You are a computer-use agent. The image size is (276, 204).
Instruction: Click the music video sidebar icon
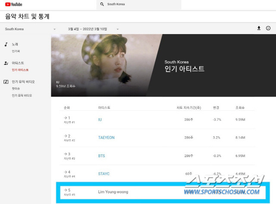click(6, 82)
